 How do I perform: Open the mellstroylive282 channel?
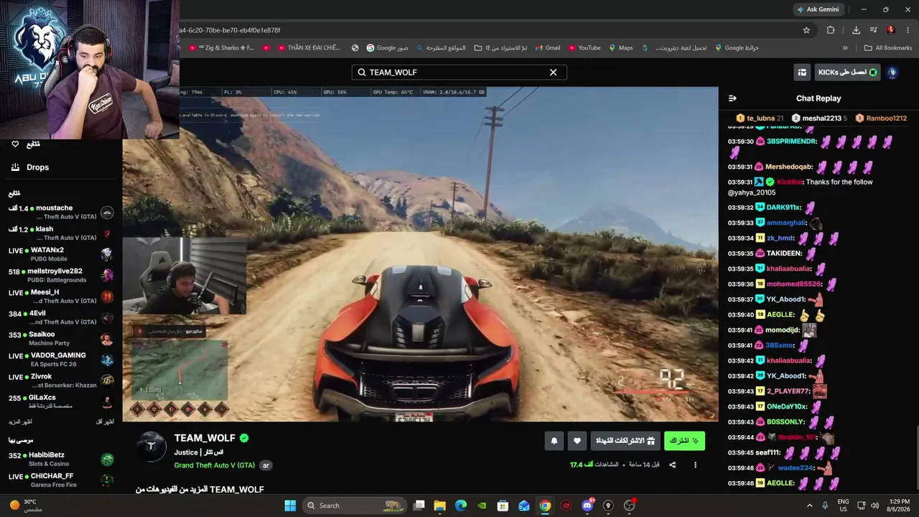tap(61, 276)
